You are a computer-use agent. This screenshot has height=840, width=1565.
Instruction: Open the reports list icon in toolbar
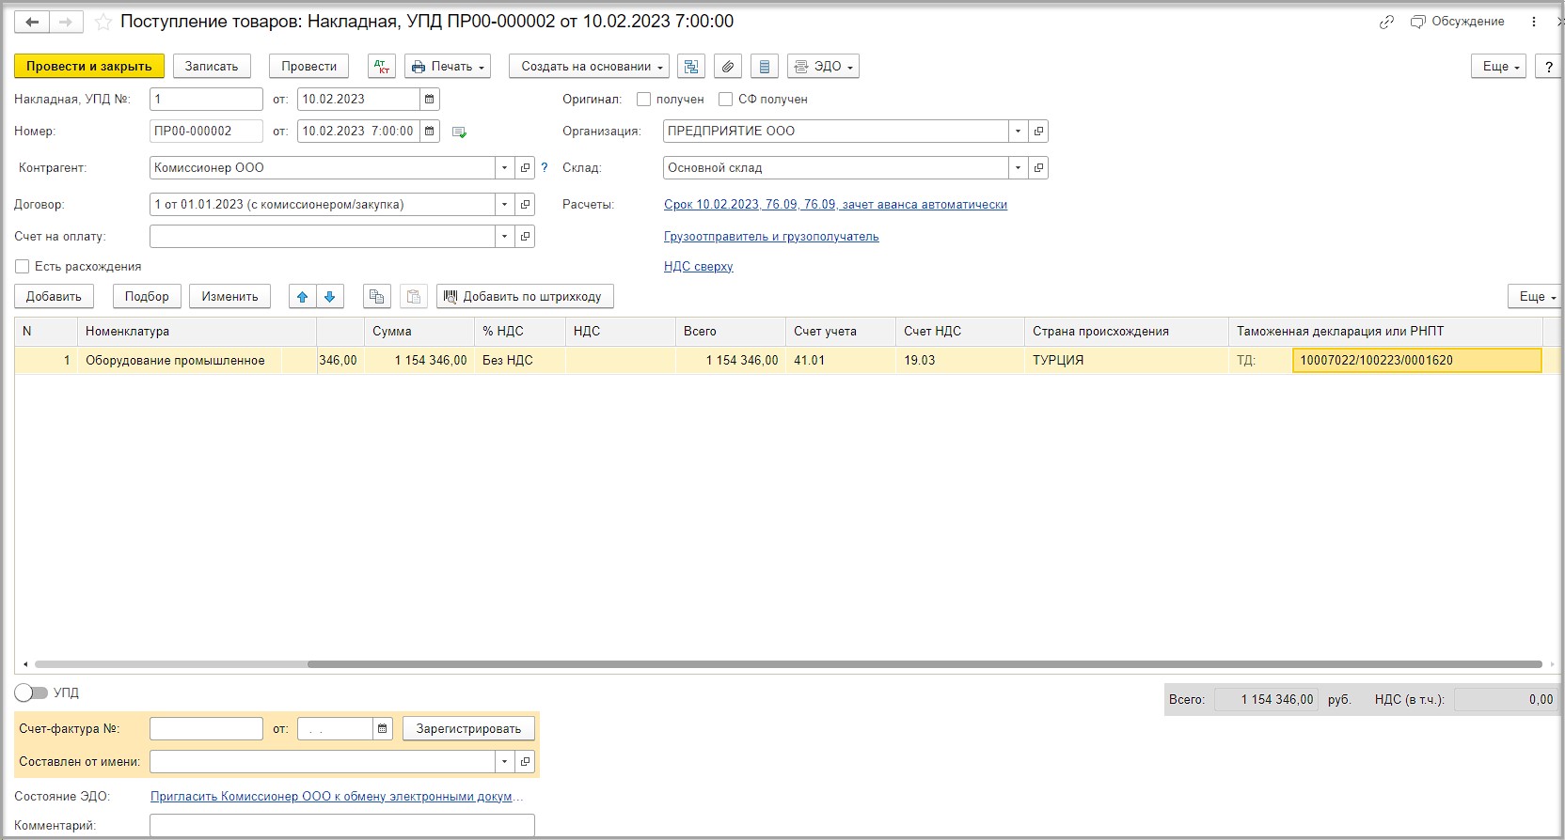tap(765, 67)
